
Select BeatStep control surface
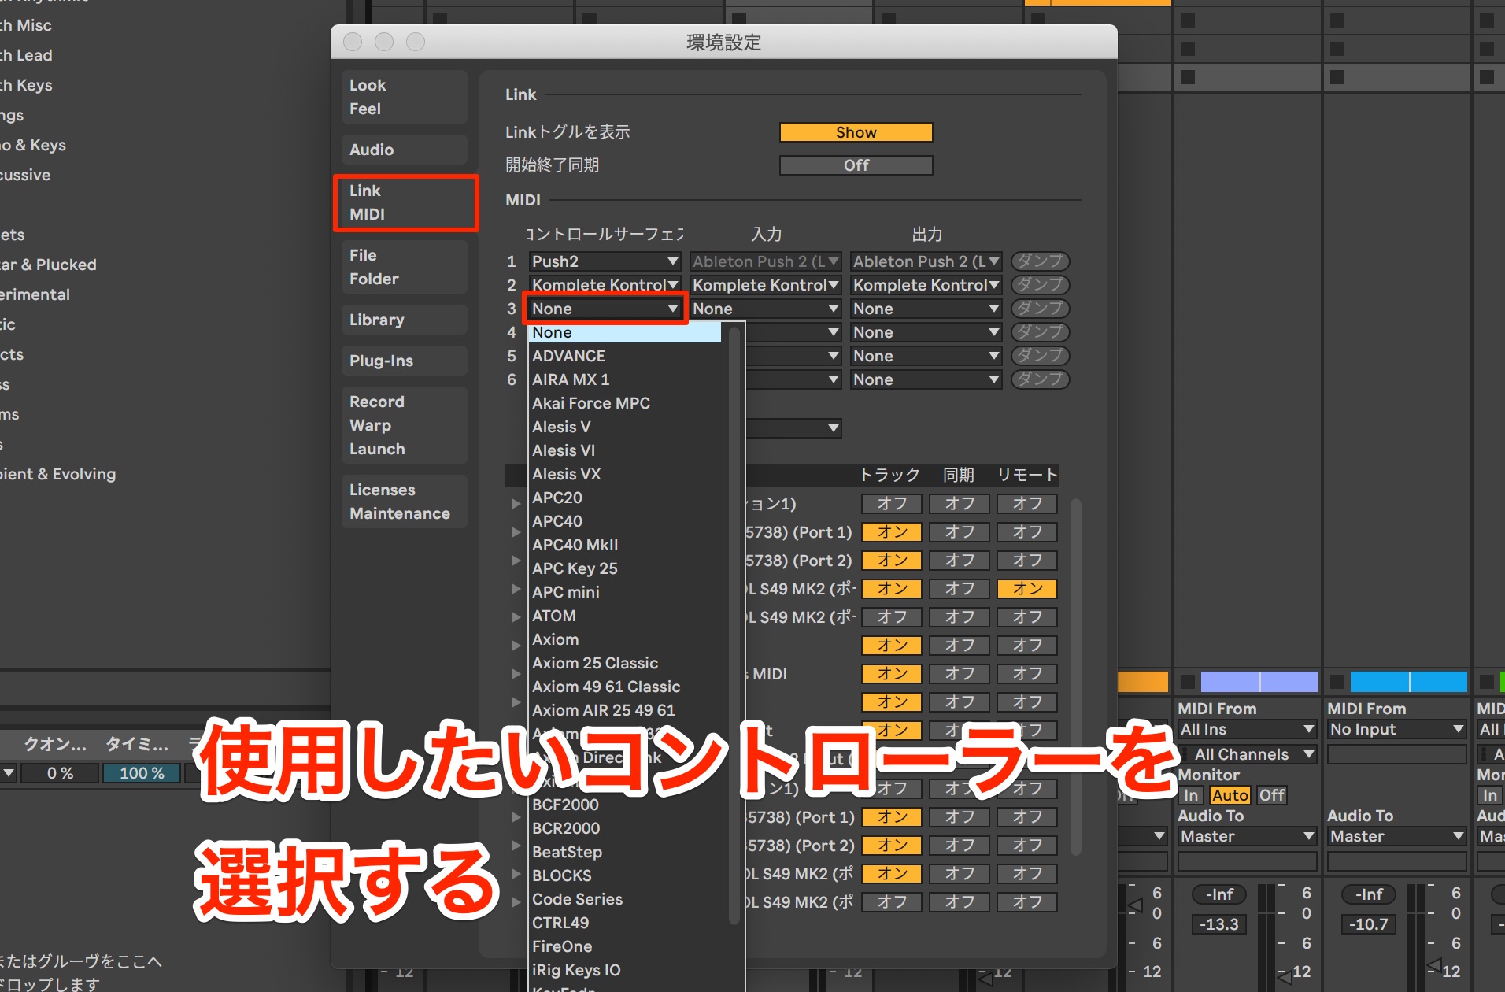(625, 852)
